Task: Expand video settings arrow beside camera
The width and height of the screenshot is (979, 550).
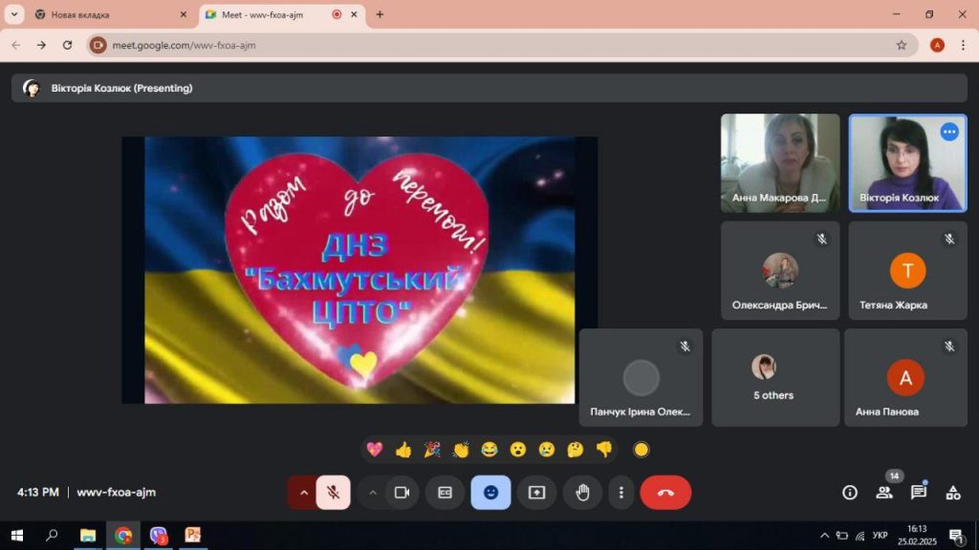Action: point(373,493)
